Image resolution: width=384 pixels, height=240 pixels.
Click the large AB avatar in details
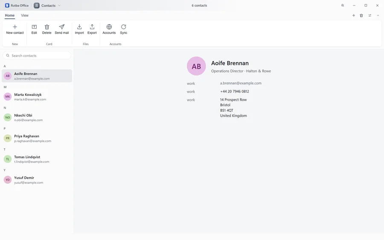point(196,66)
